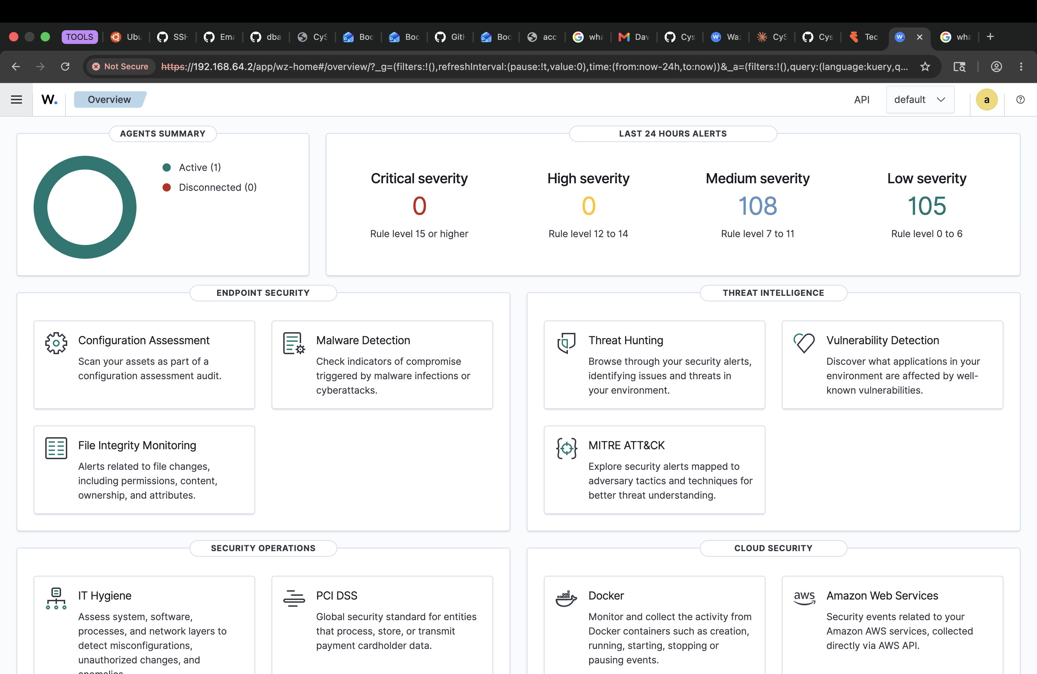Click the Medium severity count 108
The width and height of the screenshot is (1037, 674).
tap(758, 206)
